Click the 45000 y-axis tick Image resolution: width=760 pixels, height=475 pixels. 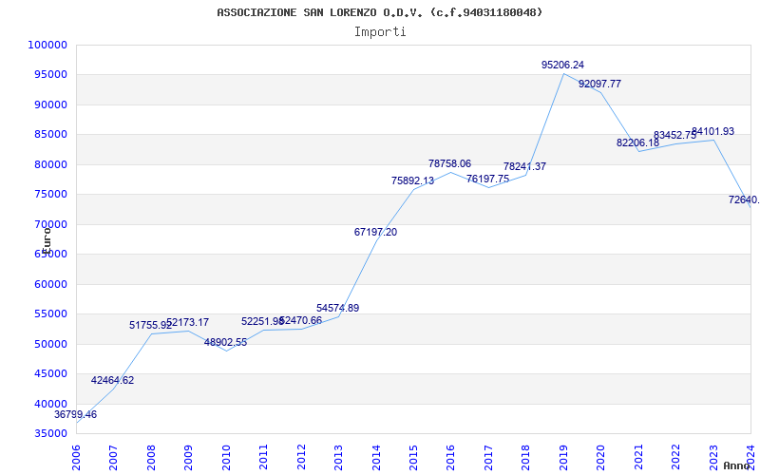point(50,373)
